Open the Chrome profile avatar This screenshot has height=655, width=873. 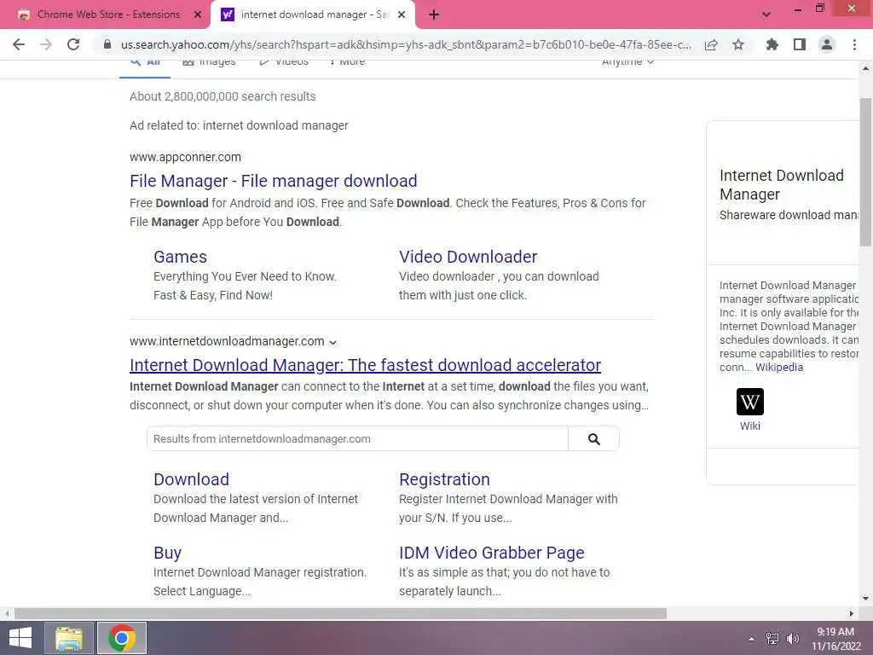827,44
